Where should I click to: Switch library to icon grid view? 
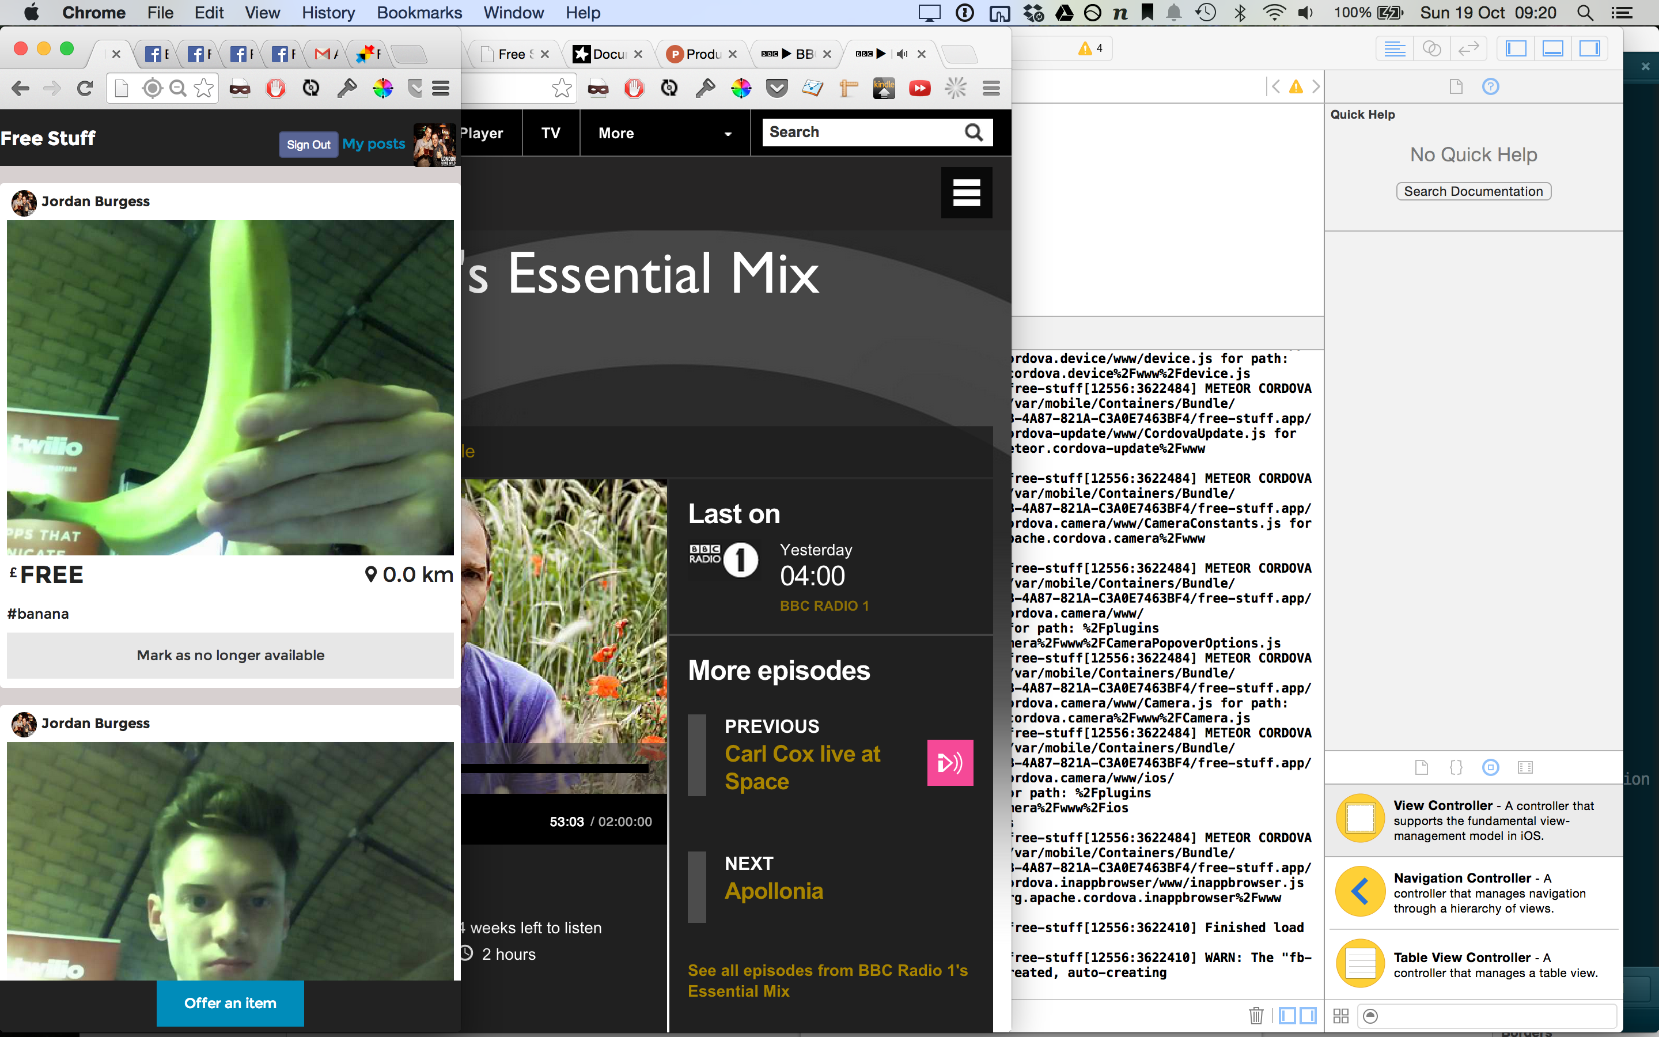[1341, 1016]
